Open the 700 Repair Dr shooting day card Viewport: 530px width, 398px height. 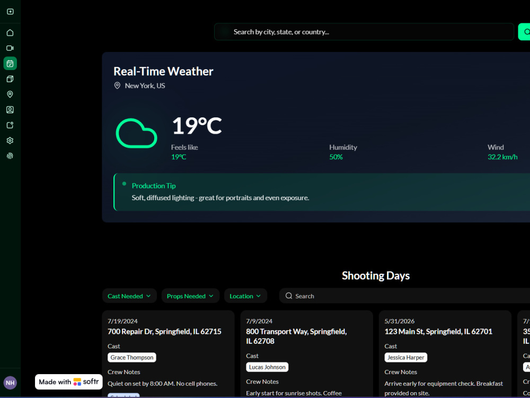[168, 354]
